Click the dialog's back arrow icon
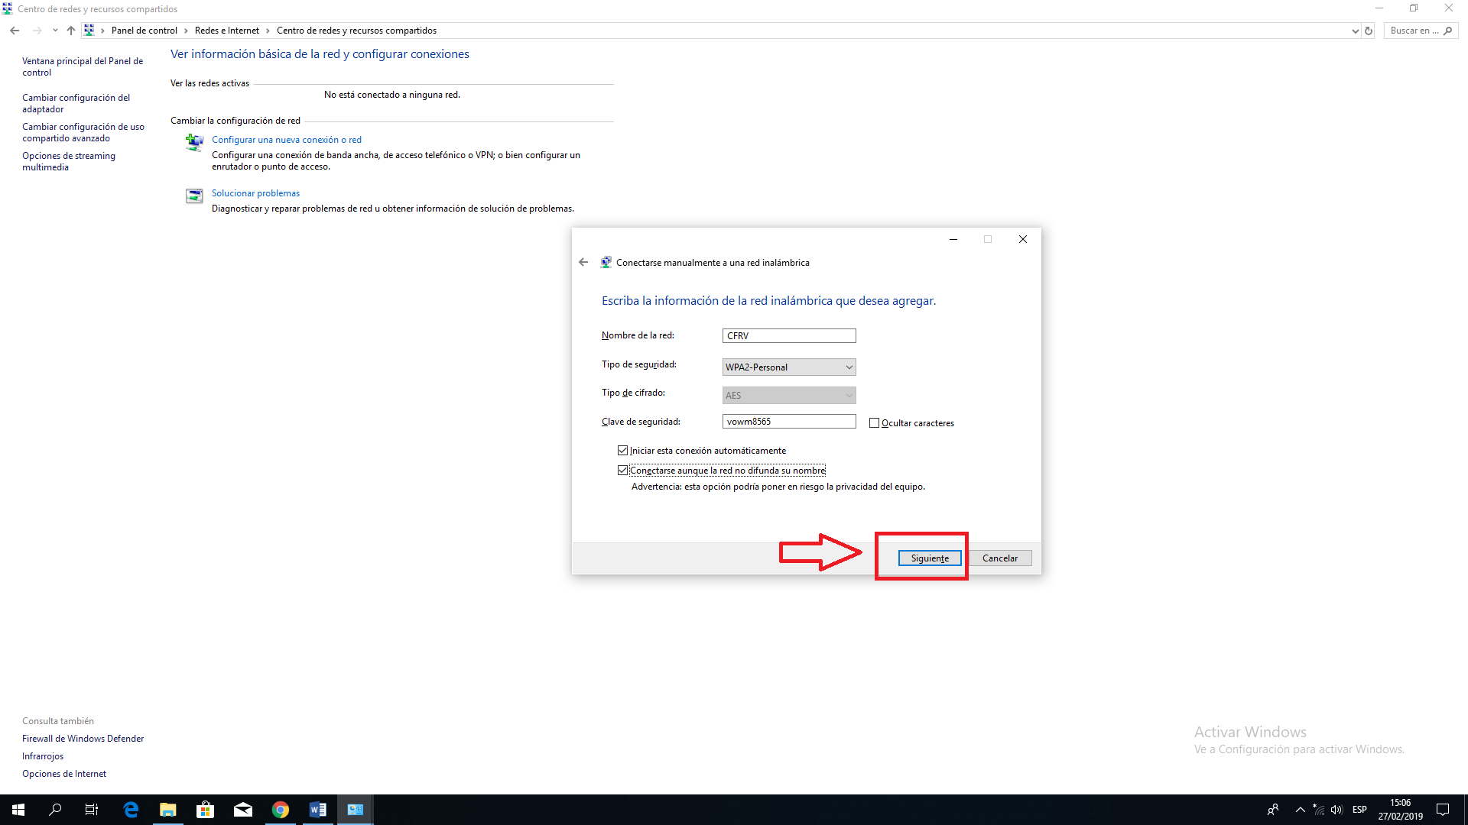This screenshot has width=1468, height=825. coord(583,262)
